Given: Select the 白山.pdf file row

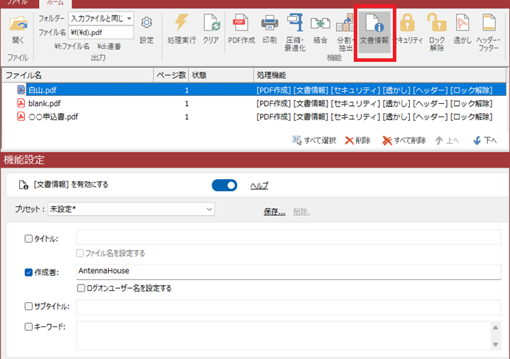Looking at the screenshot, I should tap(255, 90).
